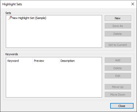
Task: Click the Add keyword button
Action: coord(118,60)
